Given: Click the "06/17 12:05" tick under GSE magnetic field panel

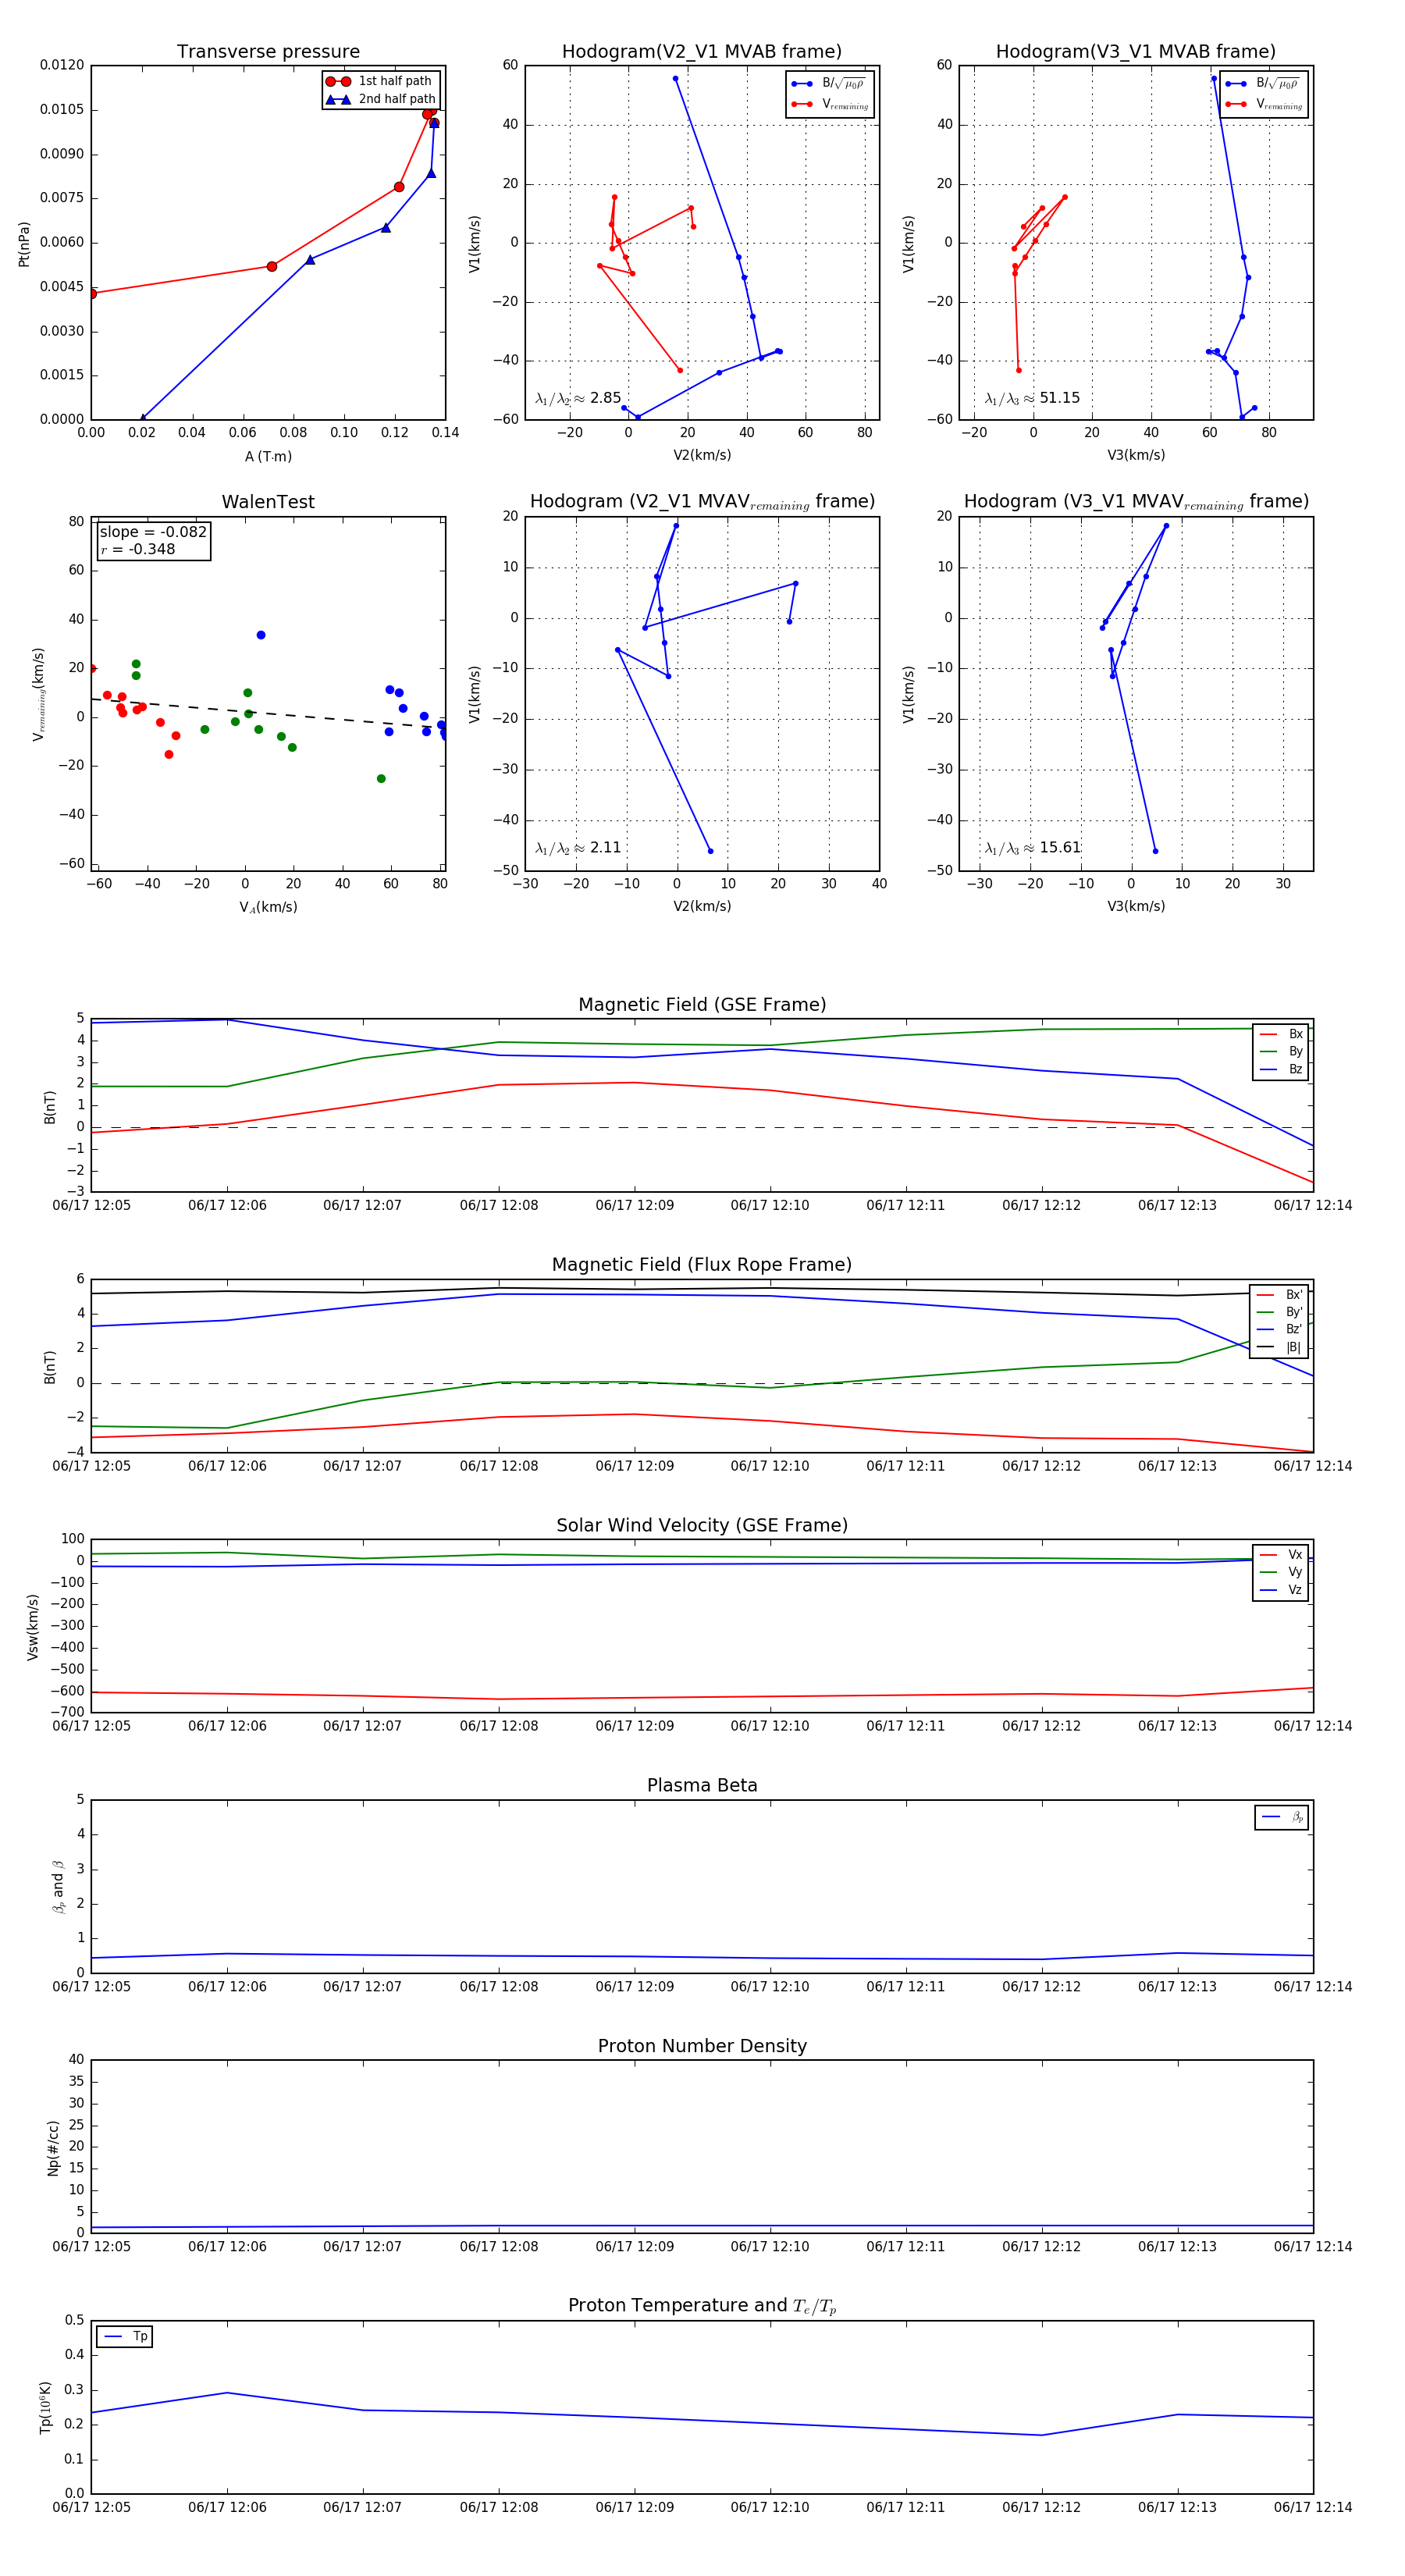Looking at the screenshot, I should (91, 1206).
